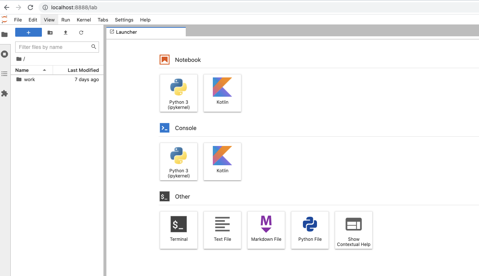Select the Launcher tab
The height and width of the screenshot is (276, 479).
pos(126,32)
